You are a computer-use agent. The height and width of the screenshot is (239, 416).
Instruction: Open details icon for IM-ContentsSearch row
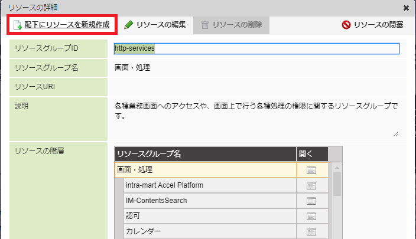click(311, 201)
